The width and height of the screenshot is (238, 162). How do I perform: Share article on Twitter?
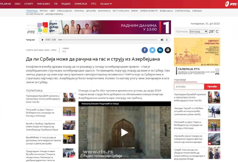tap(152, 50)
